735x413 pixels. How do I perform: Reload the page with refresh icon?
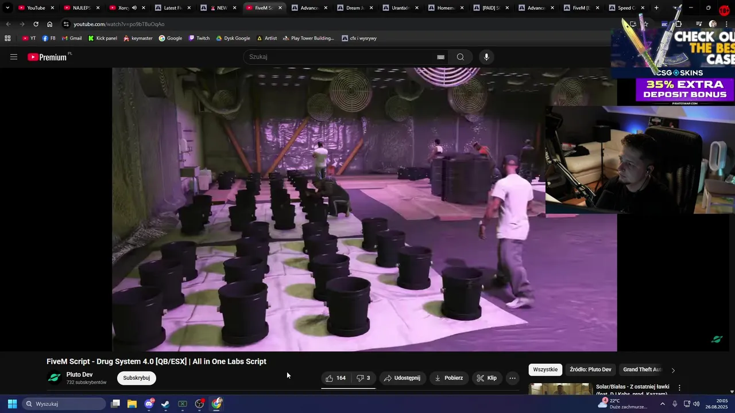pos(36,24)
